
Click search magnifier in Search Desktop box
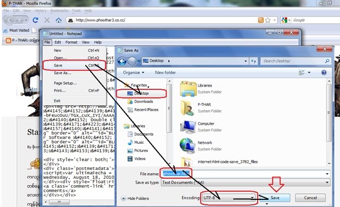coord(327,61)
